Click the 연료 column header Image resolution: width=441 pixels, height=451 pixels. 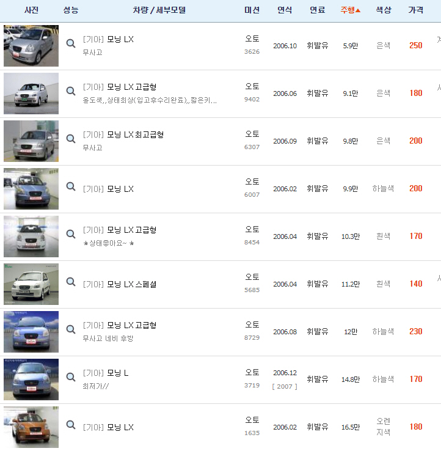pos(318,10)
